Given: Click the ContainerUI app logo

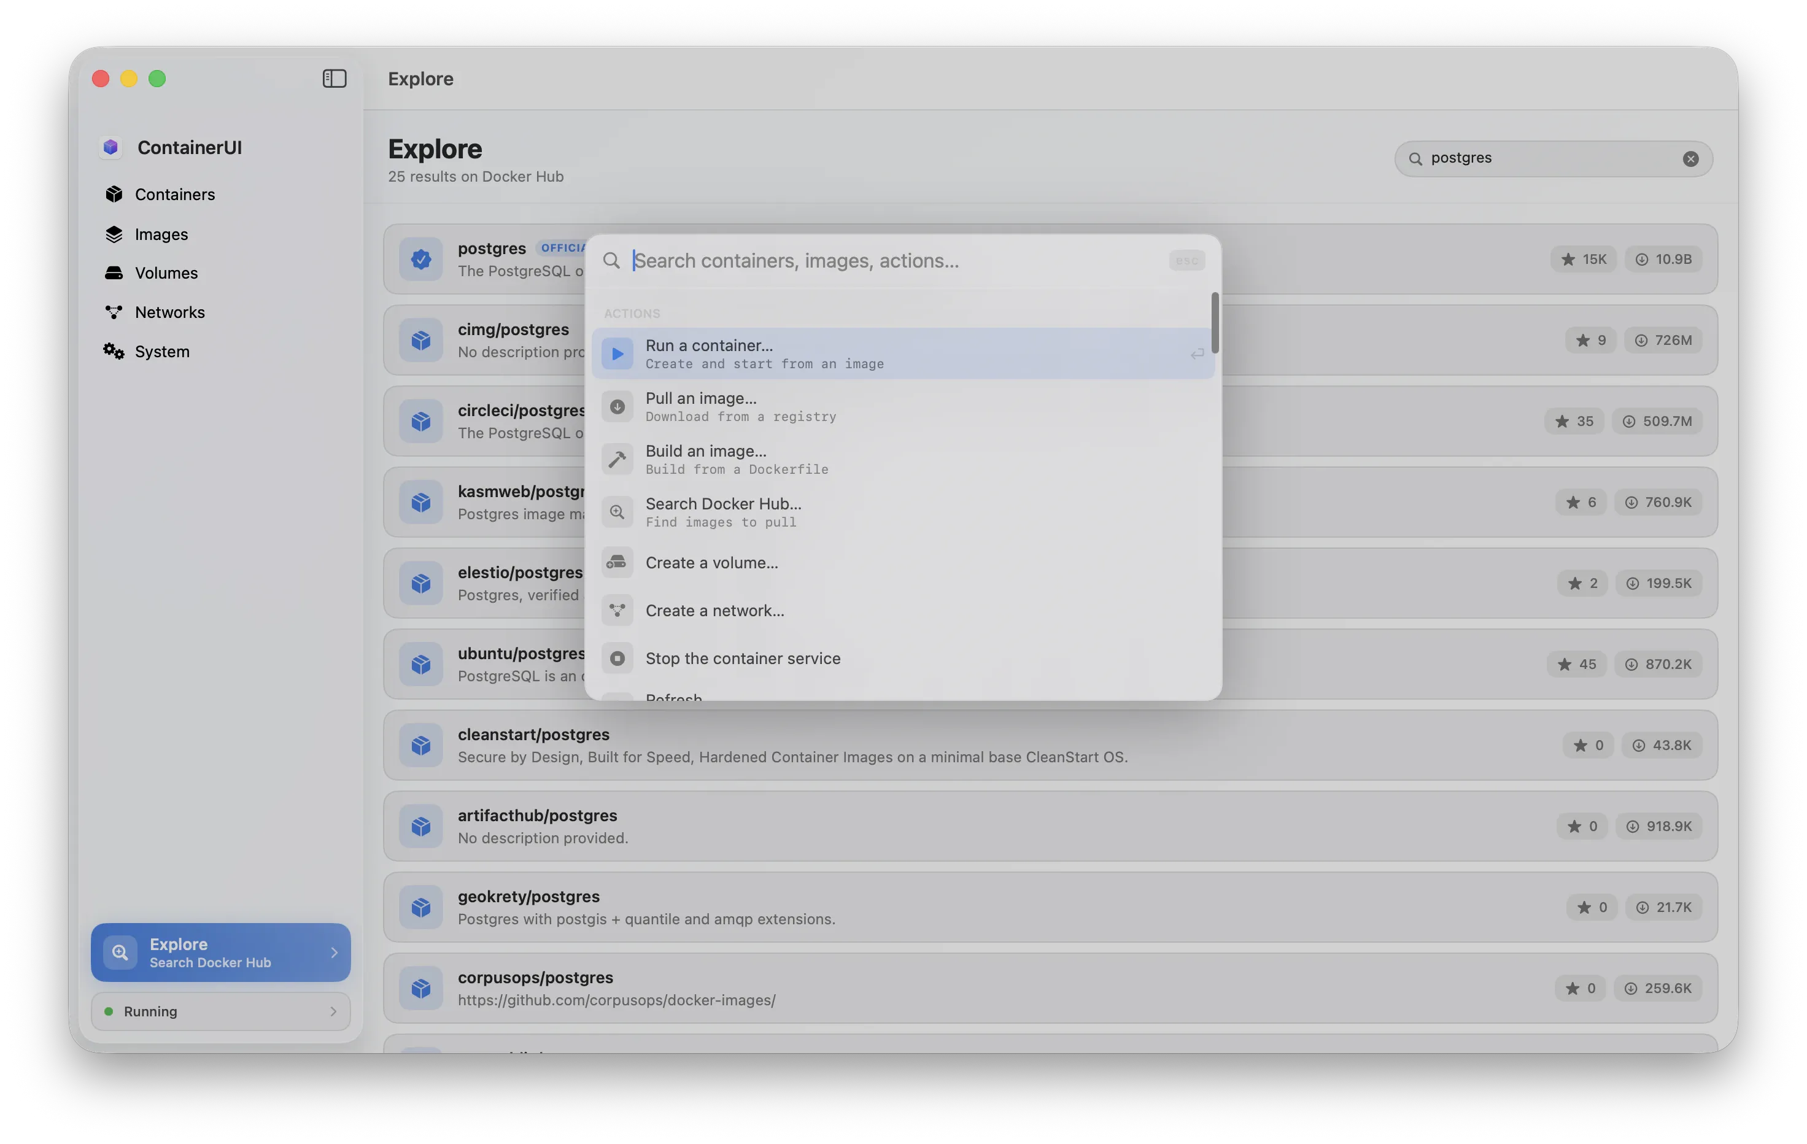Looking at the screenshot, I should point(111,147).
